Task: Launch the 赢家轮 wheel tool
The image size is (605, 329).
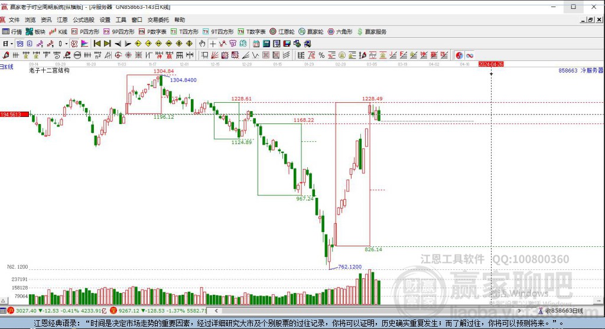Action: click(x=311, y=32)
